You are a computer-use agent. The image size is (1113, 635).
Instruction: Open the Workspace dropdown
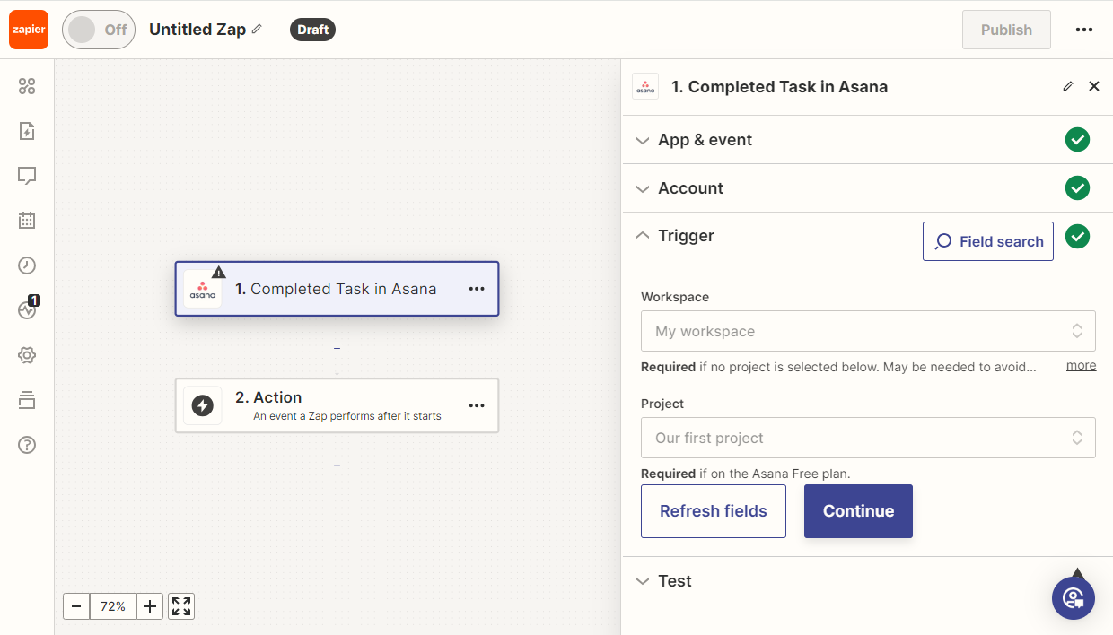(x=867, y=331)
